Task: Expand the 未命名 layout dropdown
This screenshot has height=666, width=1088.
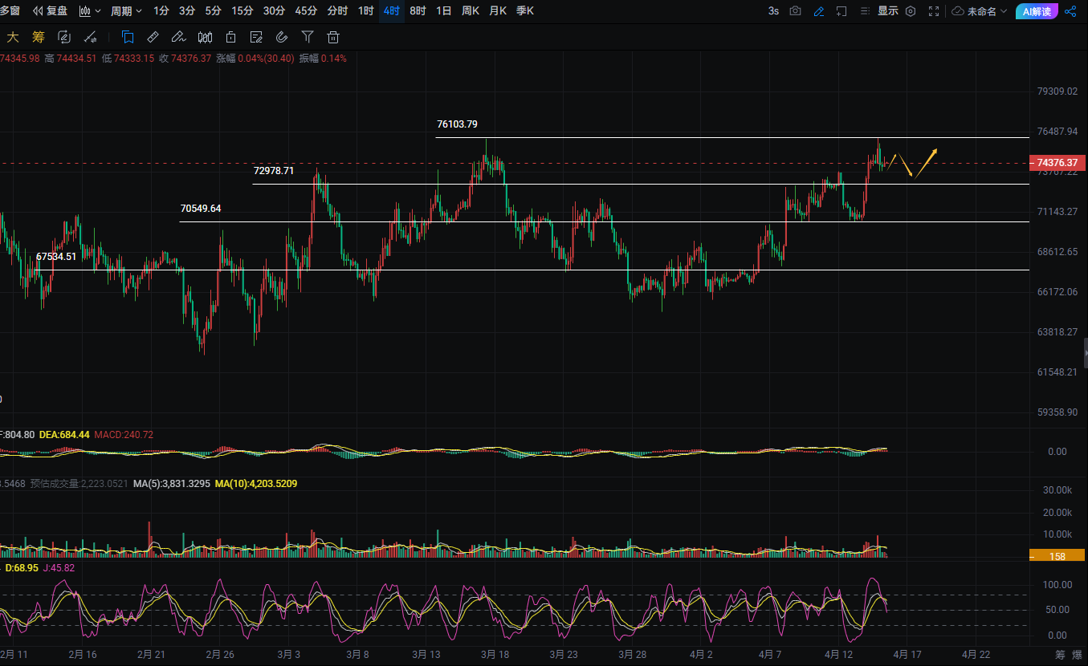Action: 980,11
